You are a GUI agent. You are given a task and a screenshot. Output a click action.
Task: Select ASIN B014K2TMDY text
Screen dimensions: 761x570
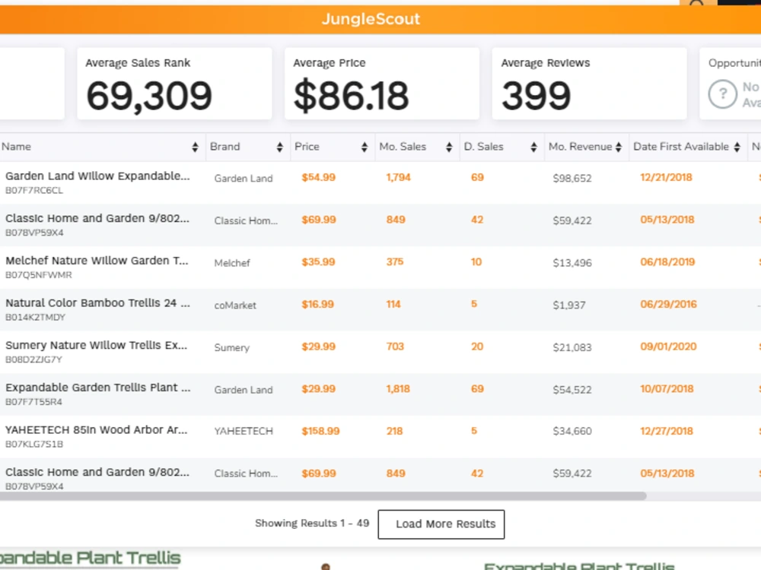pyautogui.click(x=36, y=317)
